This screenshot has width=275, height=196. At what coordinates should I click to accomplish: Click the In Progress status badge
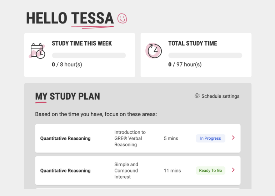[x=210, y=138]
